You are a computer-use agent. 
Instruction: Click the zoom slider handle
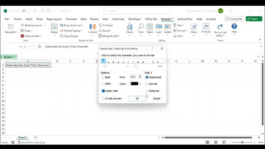pyautogui.click(x=242, y=142)
